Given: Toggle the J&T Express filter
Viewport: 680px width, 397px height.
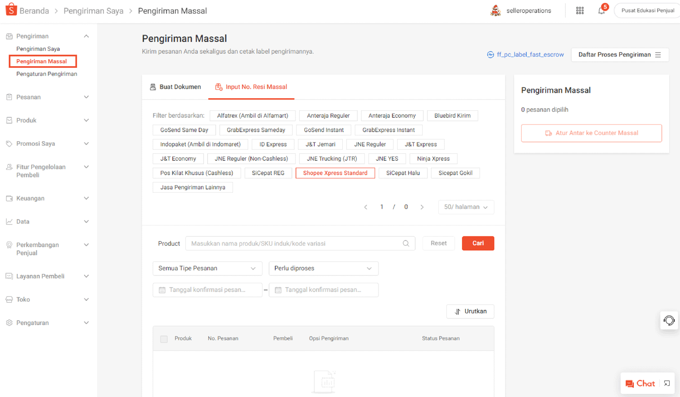Looking at the screenshot, I should [x=421, y=144].
